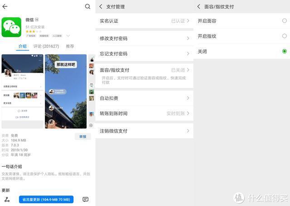The image size is (290, 206).
Task: Select the 介绍 tab
Action: 23,46
